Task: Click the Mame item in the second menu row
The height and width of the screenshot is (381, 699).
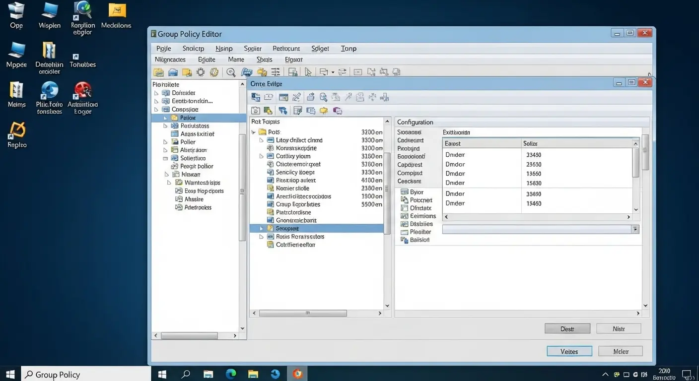Action: [x=236, y=60]
